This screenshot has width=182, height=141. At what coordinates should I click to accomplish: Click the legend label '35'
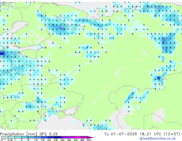pyautogui.click(x=69, y=140)
